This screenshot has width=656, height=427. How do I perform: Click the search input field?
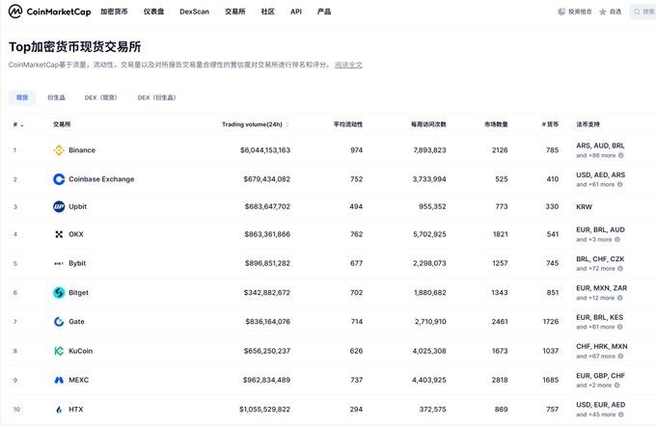click(x=643, y=12)
